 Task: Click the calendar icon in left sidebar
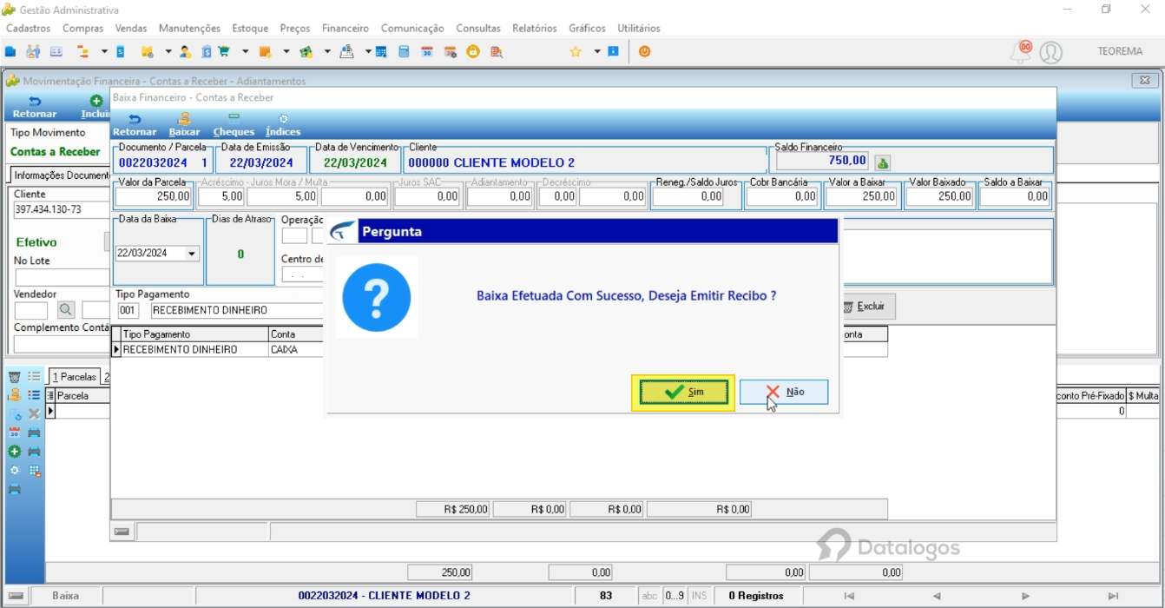[x=14, y=433]
